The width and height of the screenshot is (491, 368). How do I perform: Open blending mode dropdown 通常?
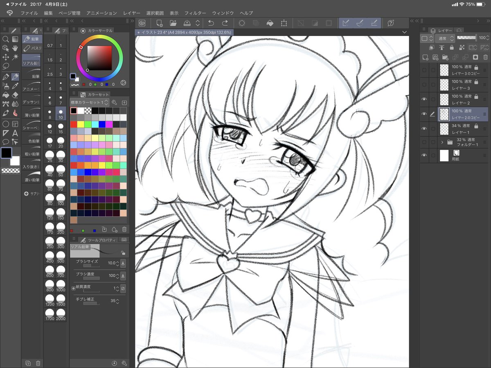tap(446, 38)
